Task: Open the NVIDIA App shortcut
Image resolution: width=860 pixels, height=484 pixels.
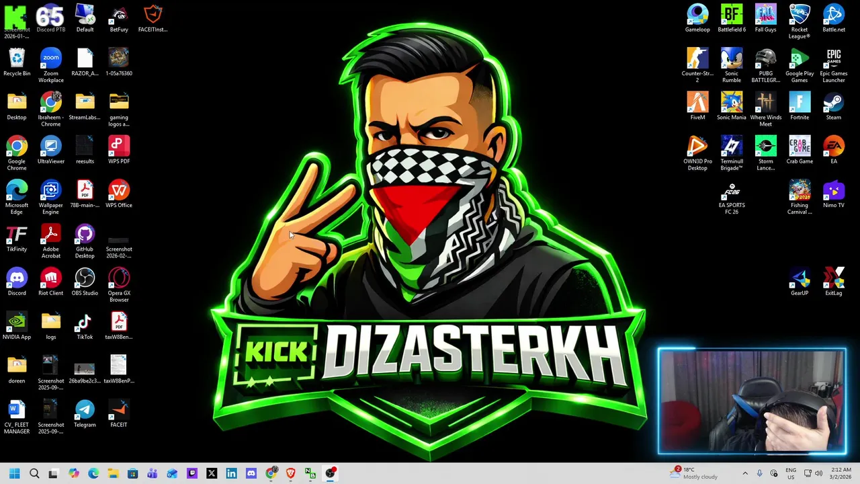Action: click(17, 325)
